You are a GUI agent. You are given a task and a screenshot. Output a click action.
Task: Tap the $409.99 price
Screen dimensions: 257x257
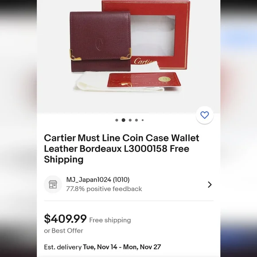(x=65, y=218)
